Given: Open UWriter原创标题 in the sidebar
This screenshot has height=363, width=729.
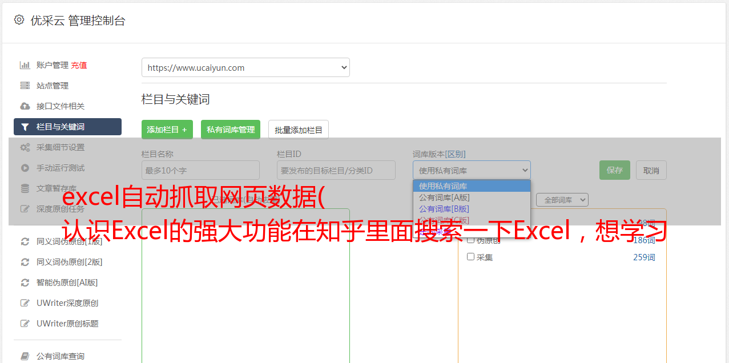Looking at the screenshot, I should click(67, 324).
